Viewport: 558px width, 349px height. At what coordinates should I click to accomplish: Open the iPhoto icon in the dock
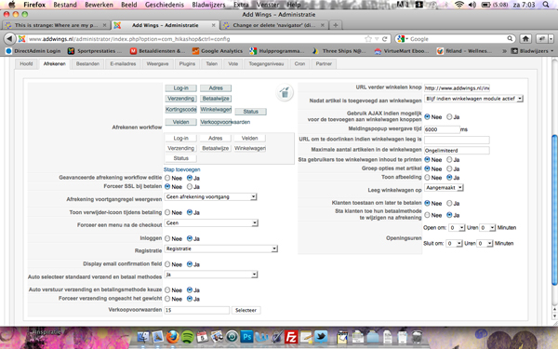[217, 337]
